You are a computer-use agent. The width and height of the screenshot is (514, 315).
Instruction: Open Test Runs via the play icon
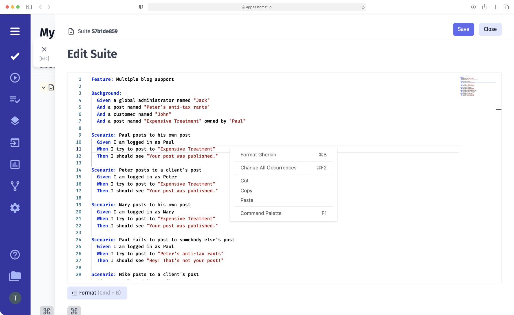15,78
